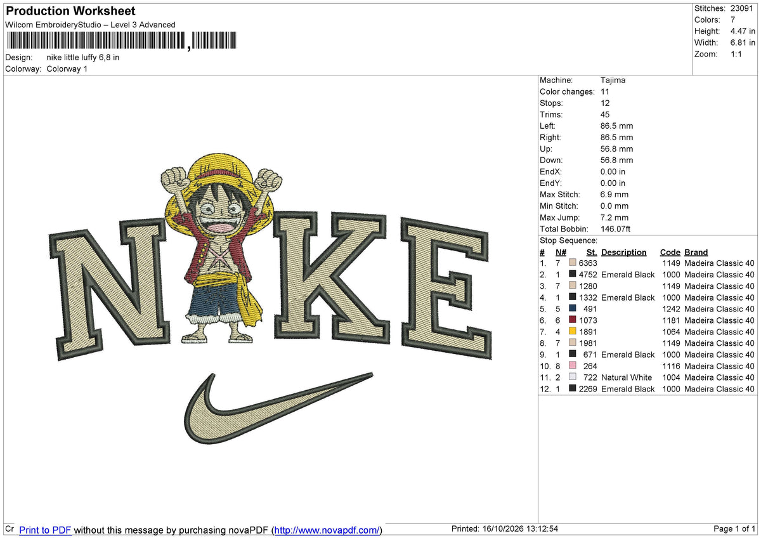Follow the http://www.novapdf.com/ hyperlink
This screenshot has height=538, width=761.
pos(327,530)
